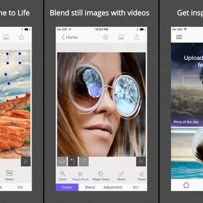Switch to the Blend tab

90,187
